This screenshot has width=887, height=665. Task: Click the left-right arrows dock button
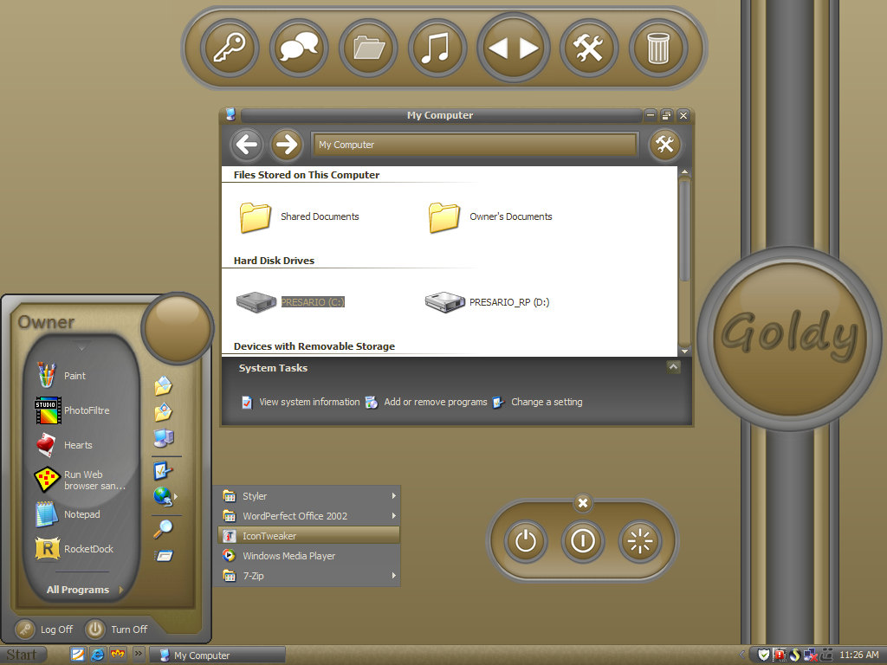[x=514, y=48]
